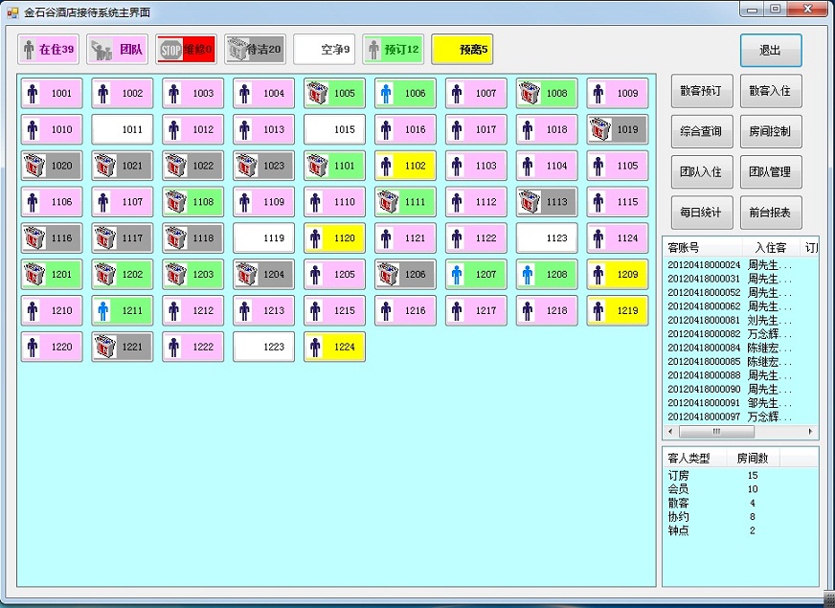This screenshot has height=608, width=835.
Task: Filter rooms by 预订12 status
Action: 393,50
